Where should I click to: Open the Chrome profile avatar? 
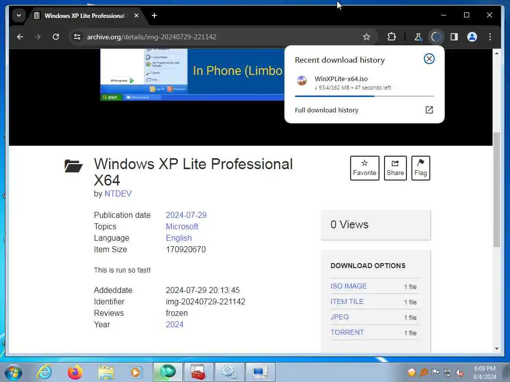[472, 37]
